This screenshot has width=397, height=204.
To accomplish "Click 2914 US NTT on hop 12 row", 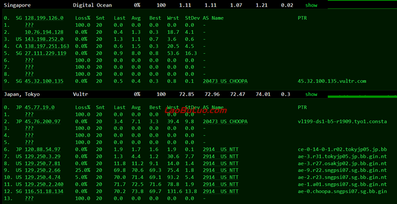I will click(x=221, y=191).
